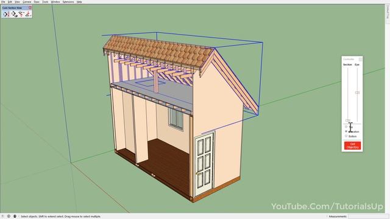Click the 'Select objects' status bar hint text
390x219 pixels.
pyautogui.click(x=61, y=217)
